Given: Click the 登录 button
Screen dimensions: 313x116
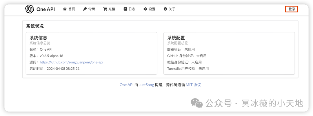Looking at the screenshot, I should [x=292, y=9].
